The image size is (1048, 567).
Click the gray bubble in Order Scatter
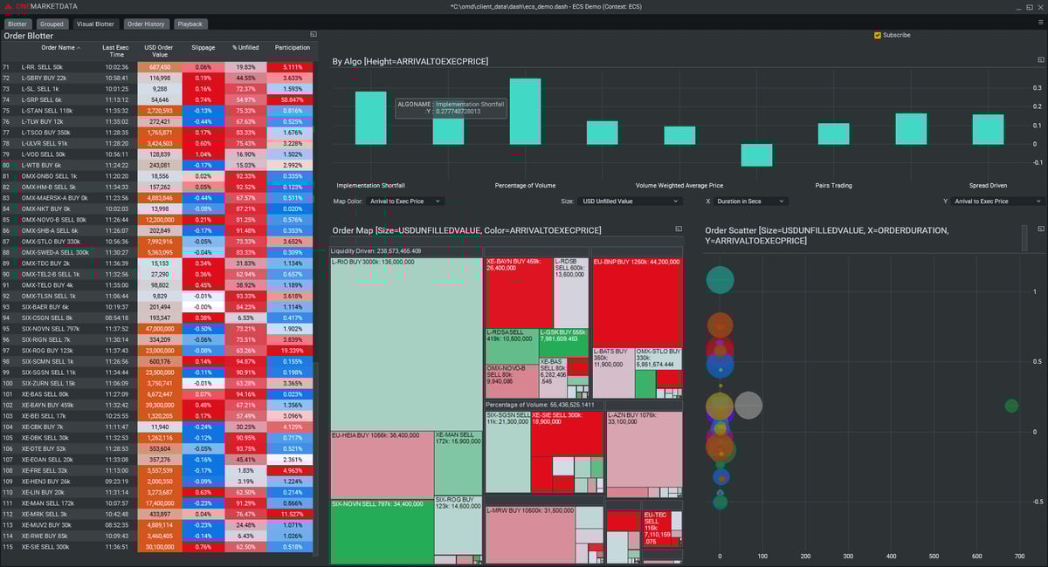(748, 406)
